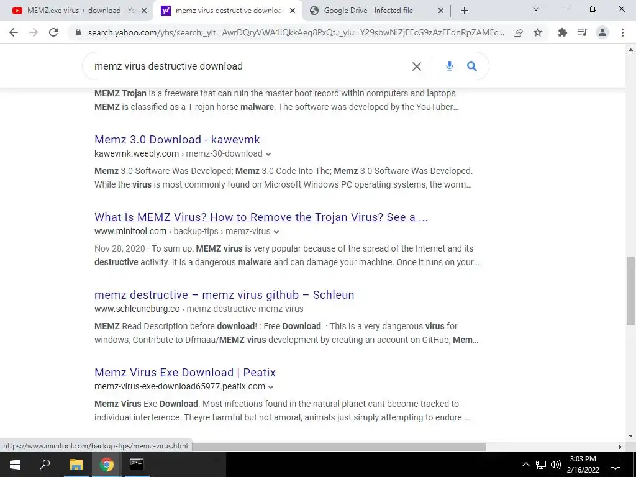The image size is (636, 477).
Task: Share this page from address bar
Action: (x=518, y=32)
